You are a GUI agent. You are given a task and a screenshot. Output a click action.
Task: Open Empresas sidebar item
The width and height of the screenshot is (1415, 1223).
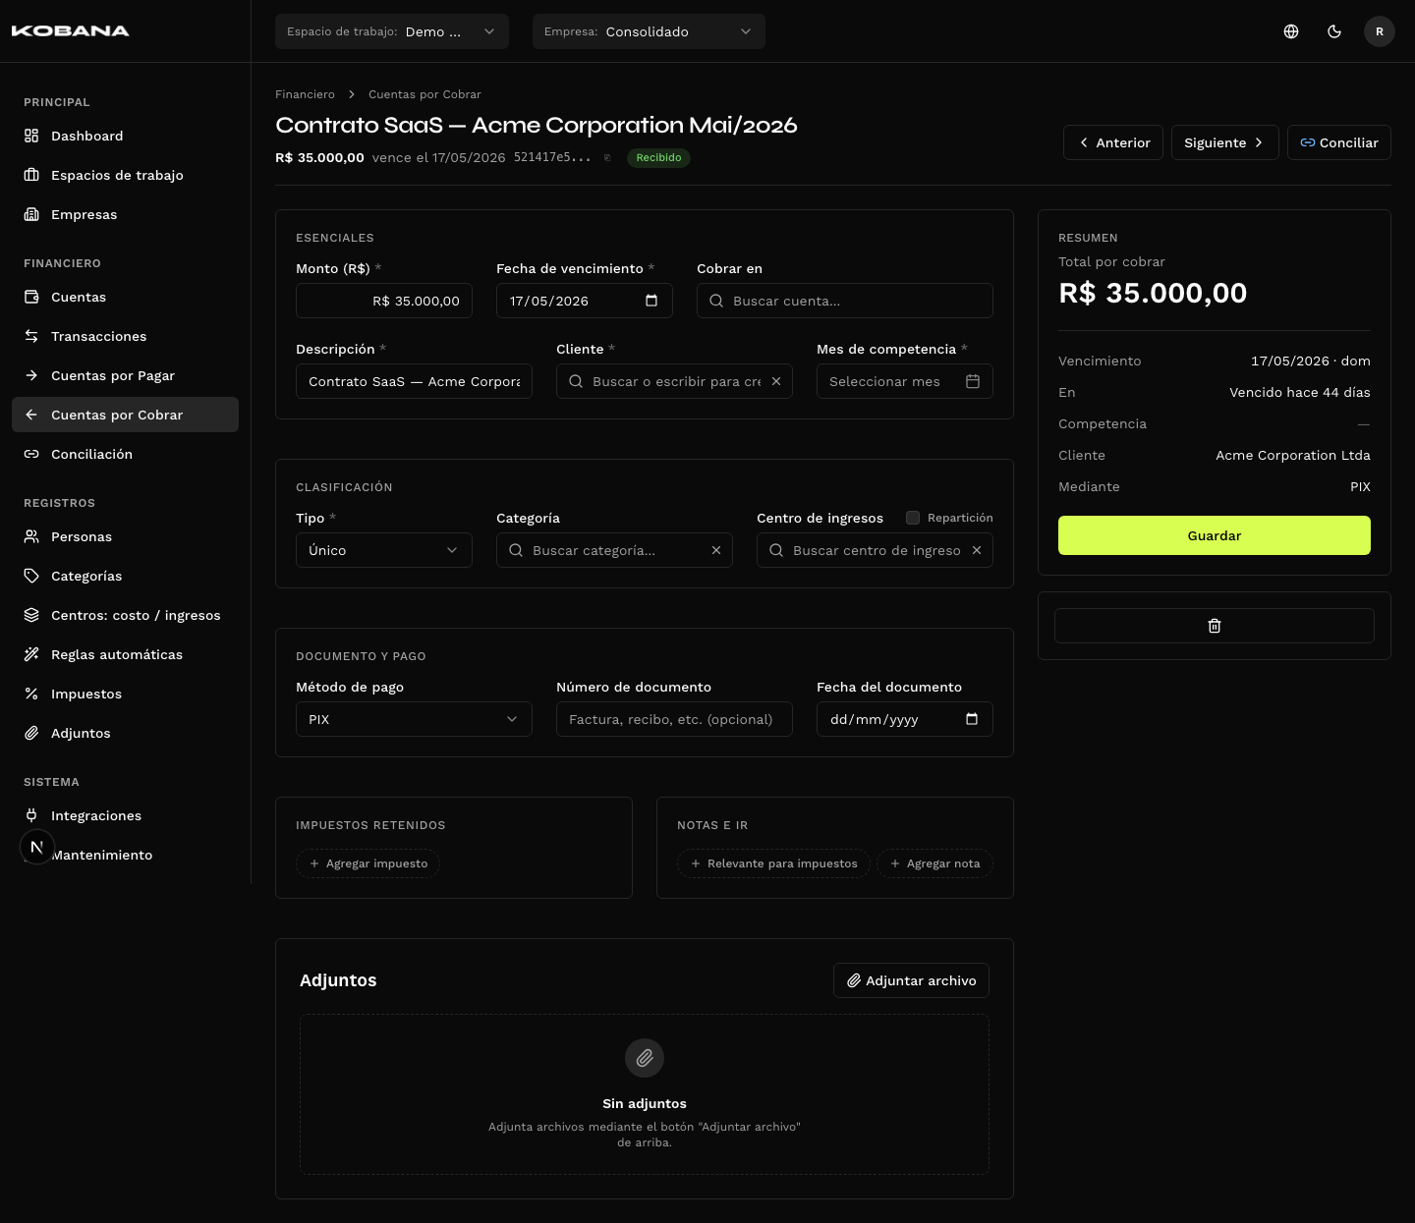pyautogui.click(x=125, y=214)
